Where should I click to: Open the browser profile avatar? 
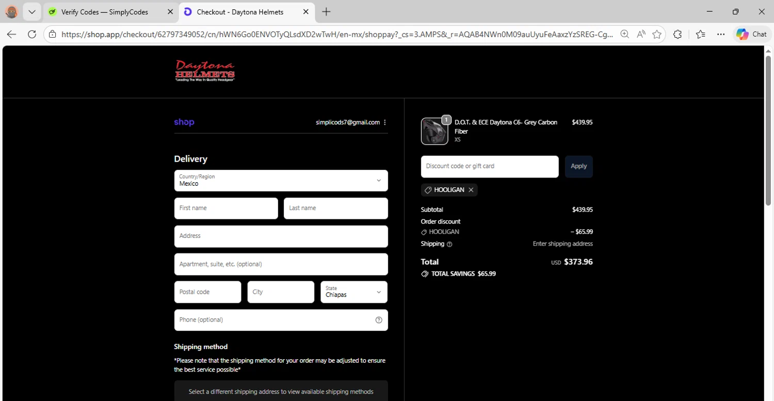click(11, 11)
